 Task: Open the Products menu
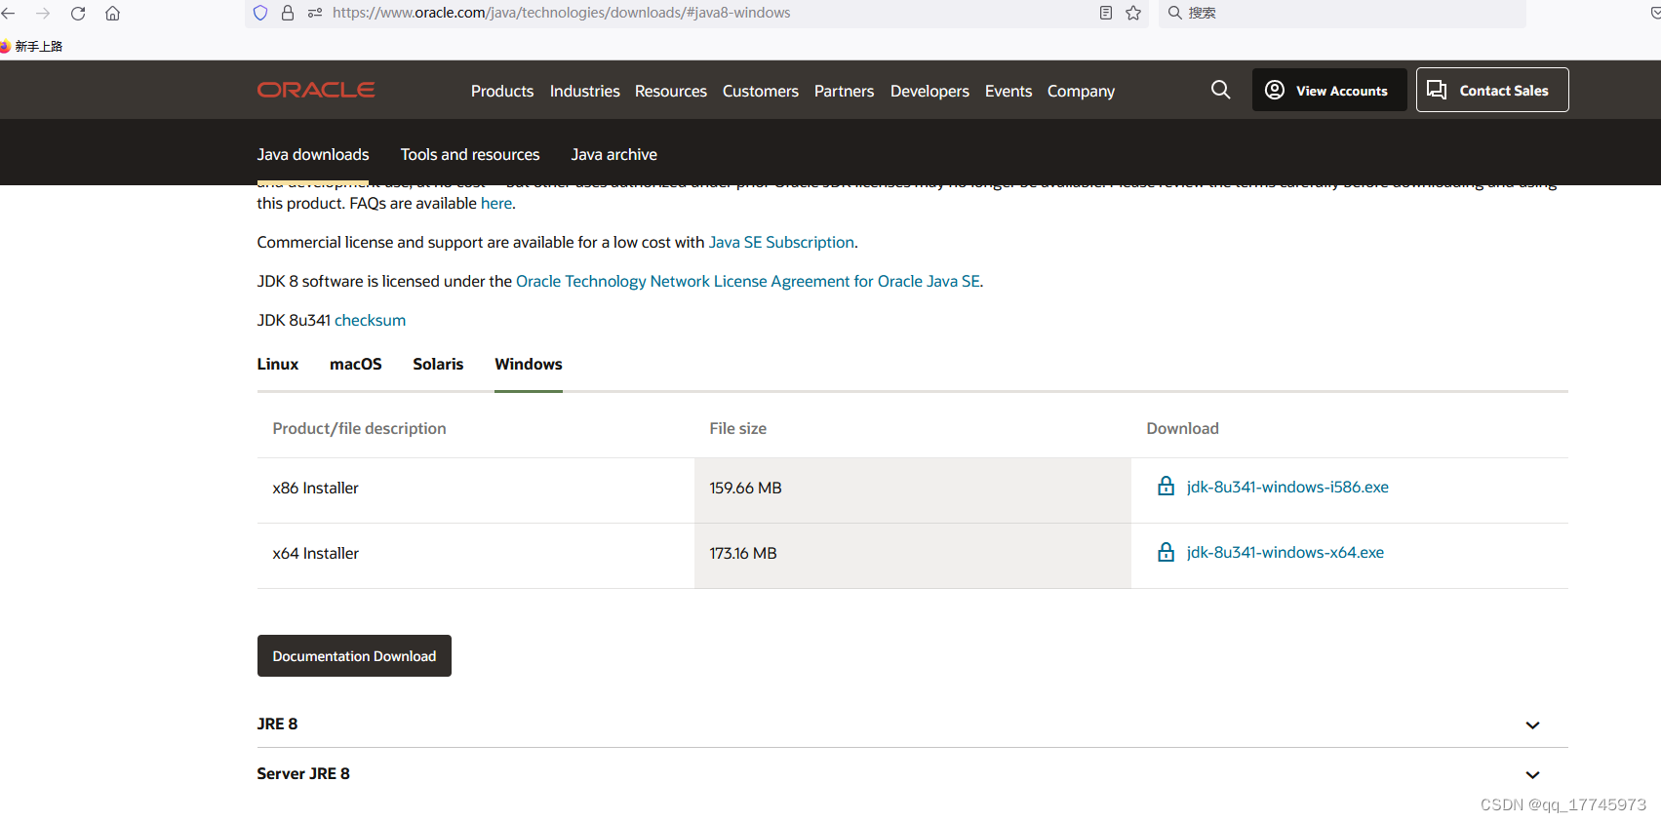point(502,91)
